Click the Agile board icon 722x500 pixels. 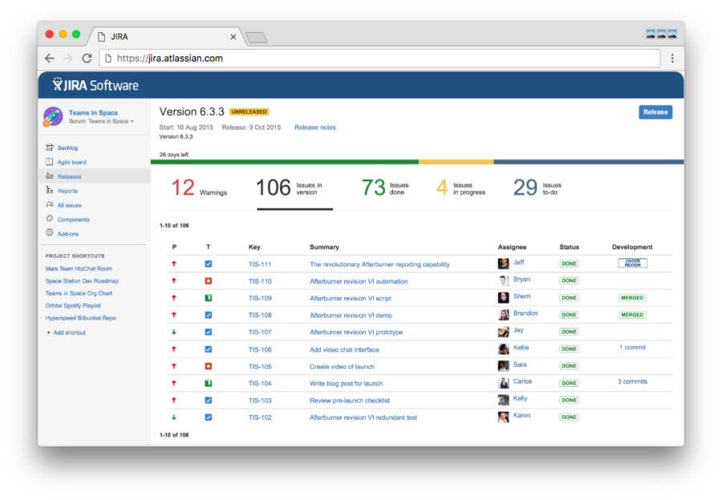pos(49,162)
